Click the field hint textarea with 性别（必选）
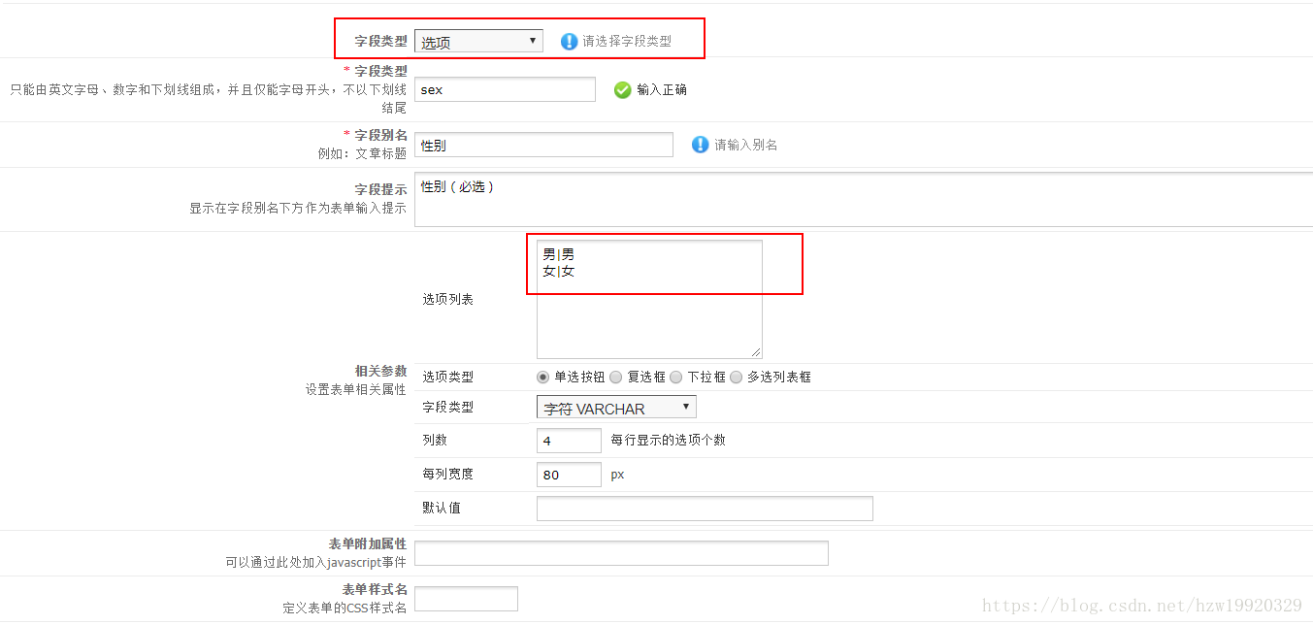 (x=864, y=200)
